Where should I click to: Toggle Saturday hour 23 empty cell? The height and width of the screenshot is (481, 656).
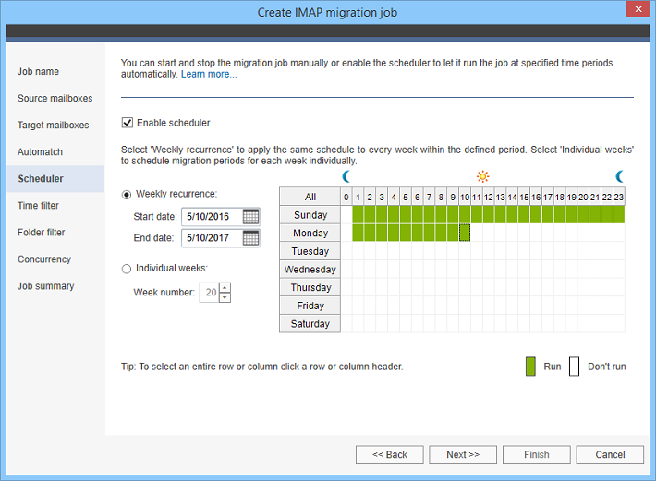[619, 323]
